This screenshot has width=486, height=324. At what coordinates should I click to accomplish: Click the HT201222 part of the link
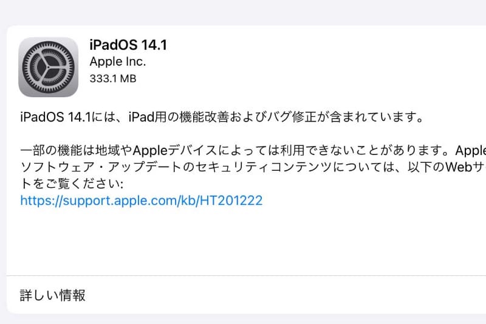click(231, 201)
